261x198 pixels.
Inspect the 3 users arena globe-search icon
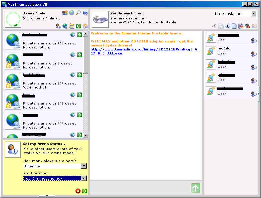click(x=73, y=55)
